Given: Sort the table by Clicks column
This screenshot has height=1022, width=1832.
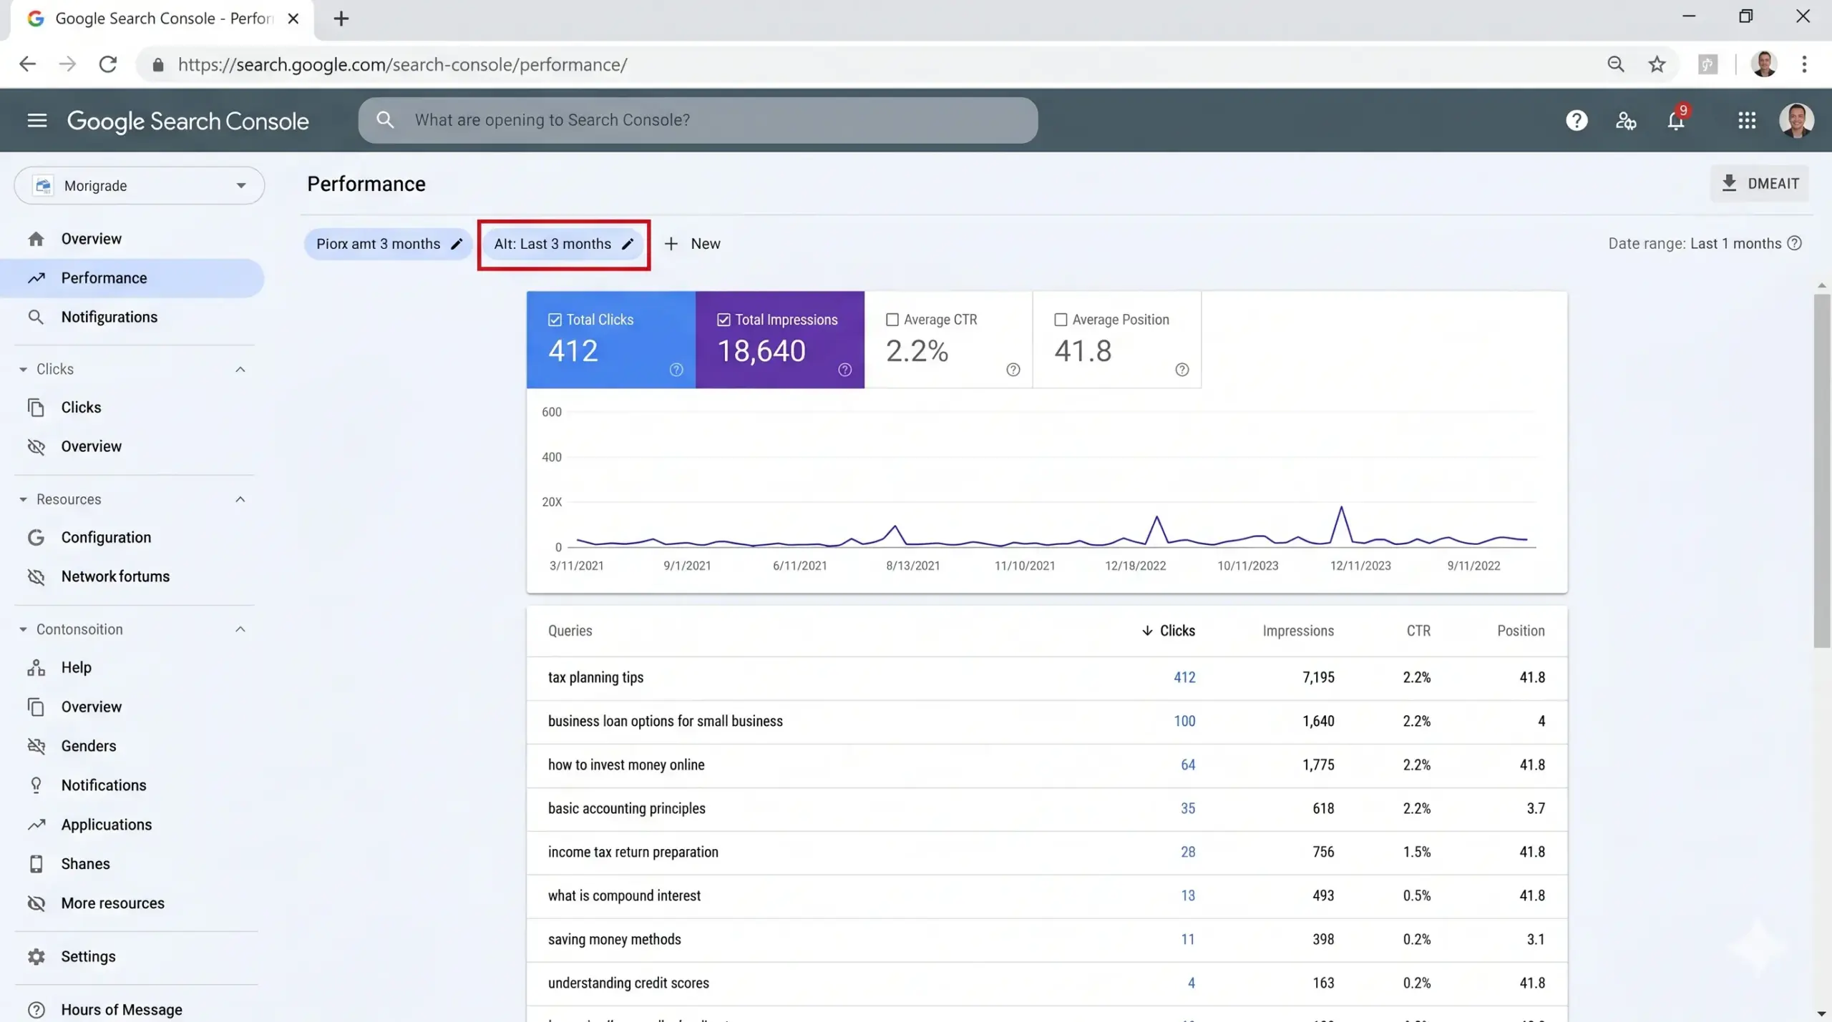Looking at the screenshot, I should pyautogui.click(x=1168, y=631).
